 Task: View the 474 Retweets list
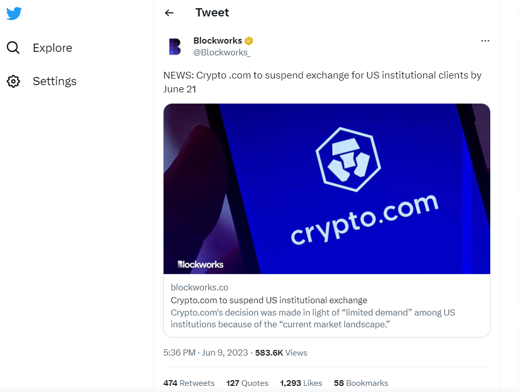189,383
